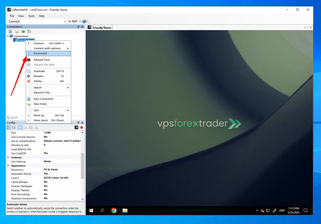Expand the Import submenu
Image resolution: width=321 pixels, height=224 pixels.
pyautogui.click(x=49, y=87)
